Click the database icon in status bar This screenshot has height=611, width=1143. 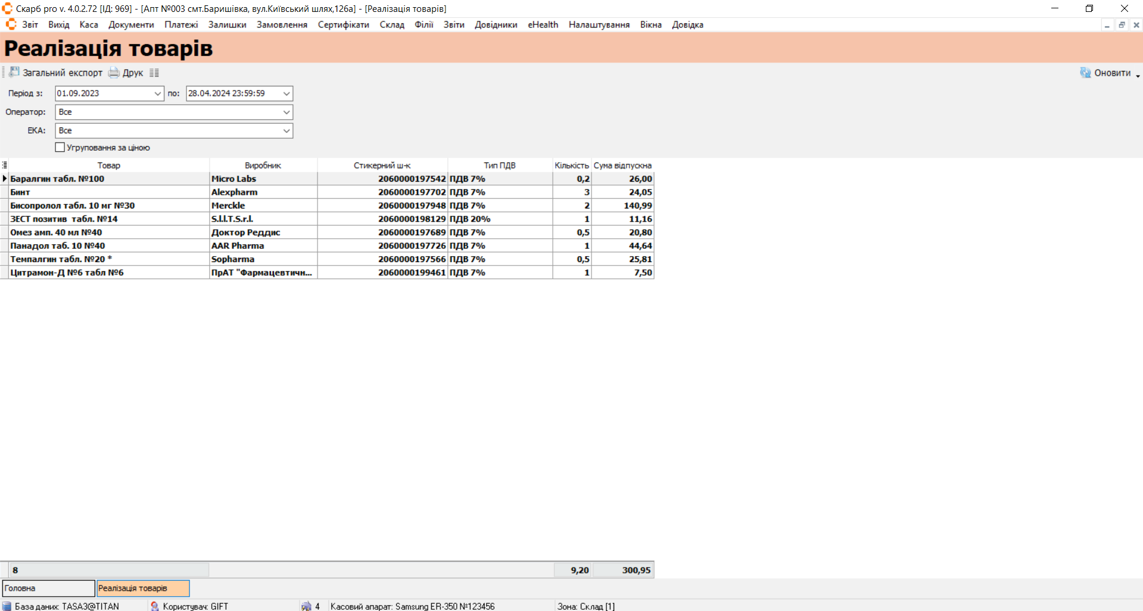(x=7, y=606)
